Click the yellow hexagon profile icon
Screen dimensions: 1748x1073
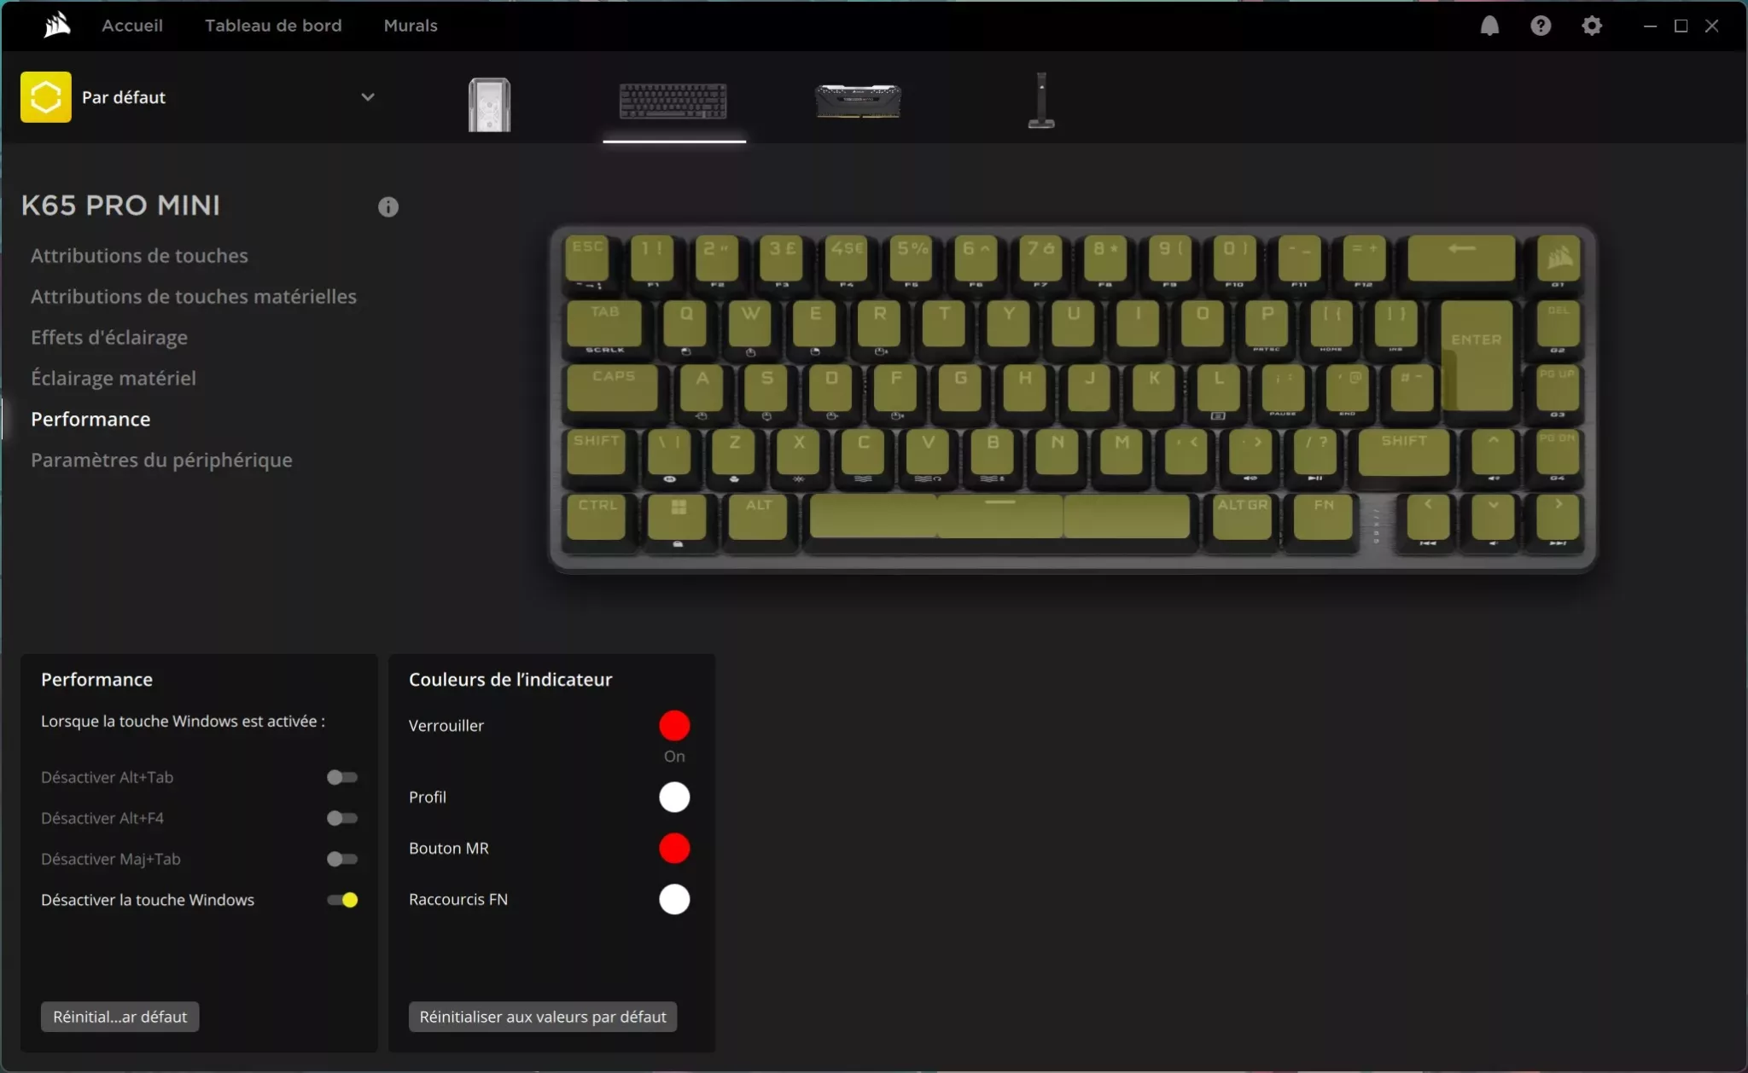coord(46,96)
